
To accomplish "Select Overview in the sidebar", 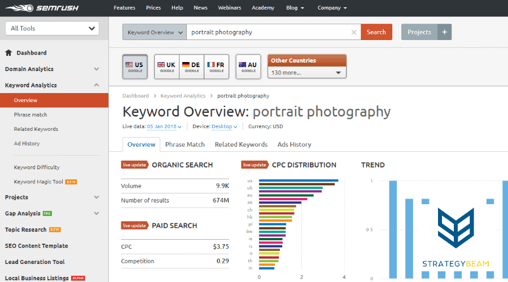I will (54, 100).
